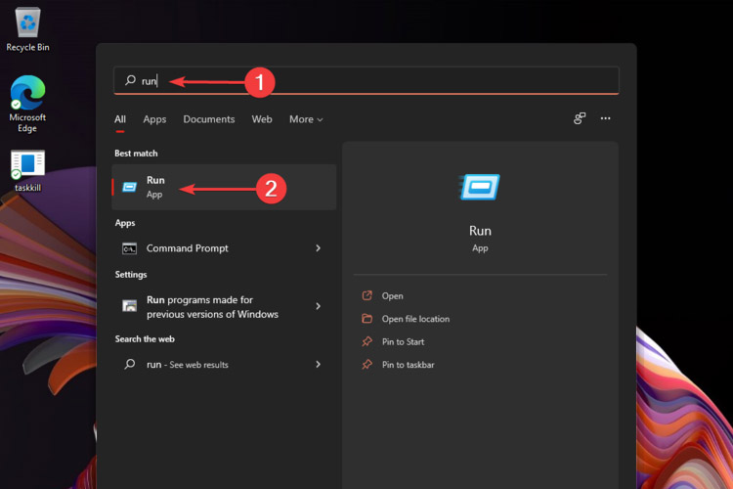Click Open in the Run preview pane
Screen dimensions: 733x489
point(392,295)
